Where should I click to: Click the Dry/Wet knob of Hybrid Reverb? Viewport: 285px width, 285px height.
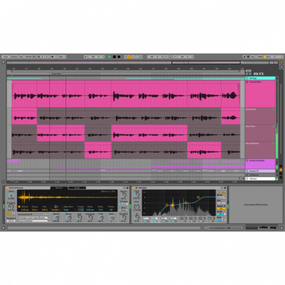tap(124, 218)
